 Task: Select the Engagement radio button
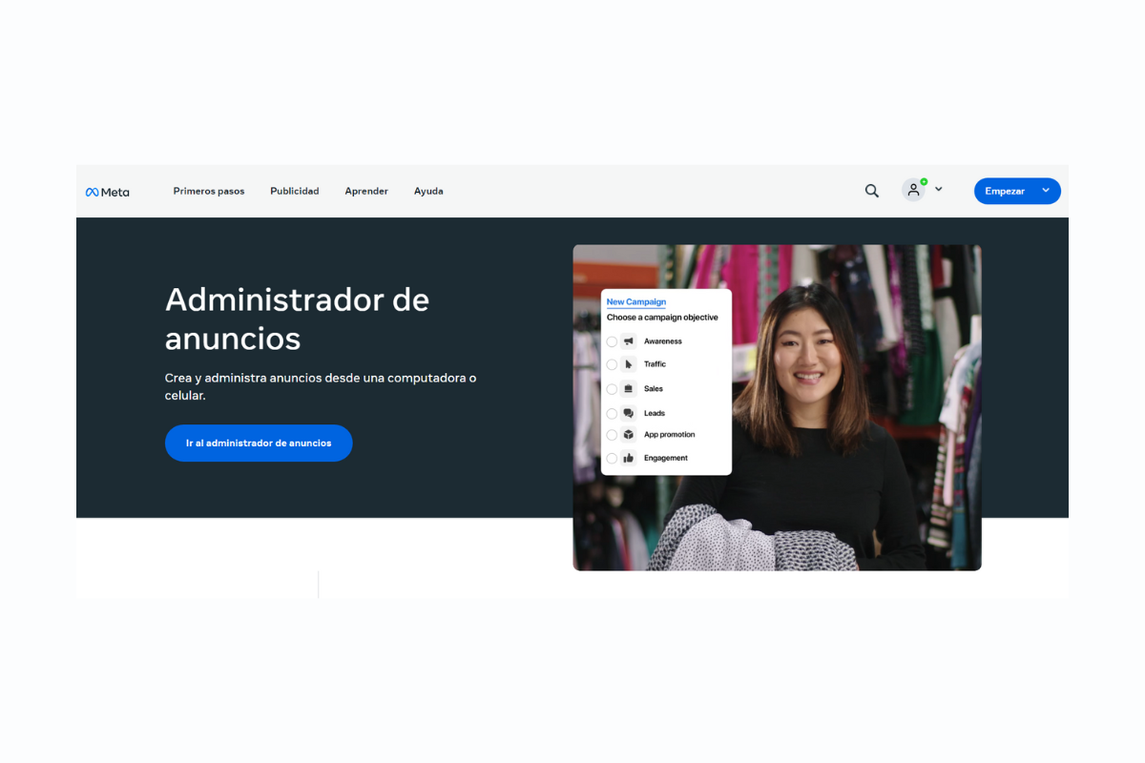tap(612, 459)
